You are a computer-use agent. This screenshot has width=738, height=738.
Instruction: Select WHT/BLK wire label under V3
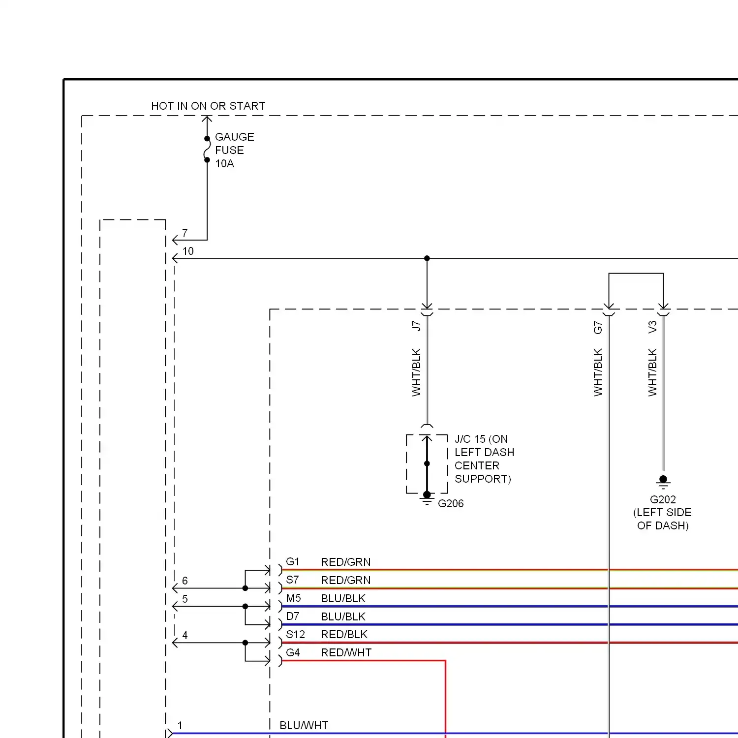coord(652,372)
